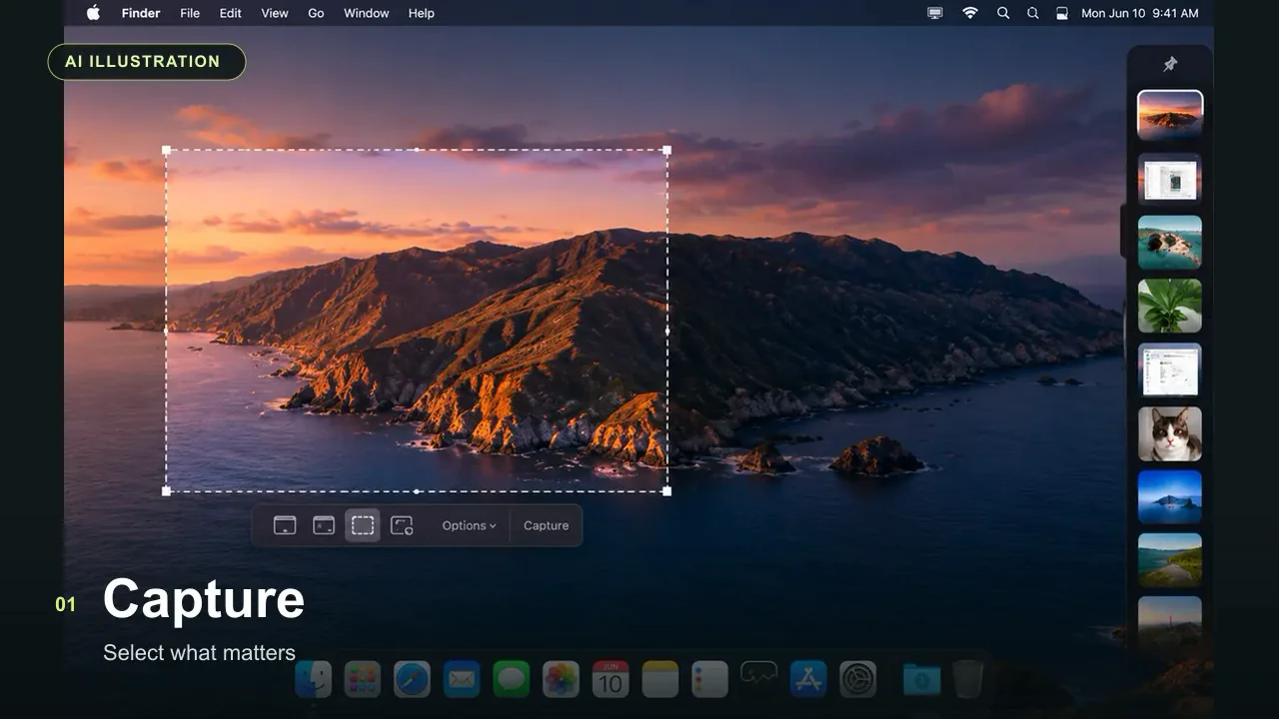Toggle the pin icon atop thumbnail sidebar
1279x719 pixels.
pyautogui.click(x=1170, y=64)
